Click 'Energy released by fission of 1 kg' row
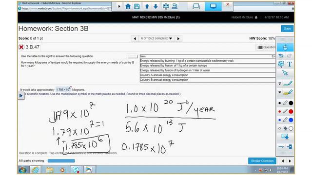 [208, 66]
